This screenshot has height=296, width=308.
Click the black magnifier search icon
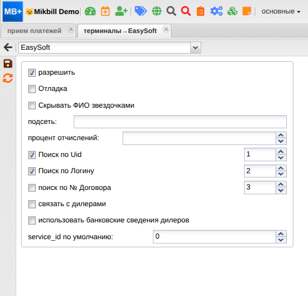(171, 11)
